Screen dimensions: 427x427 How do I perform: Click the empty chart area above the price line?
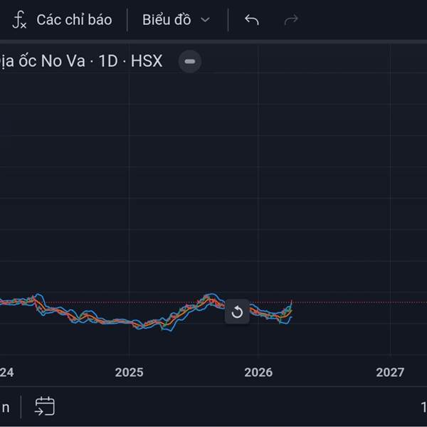point(213,178)
